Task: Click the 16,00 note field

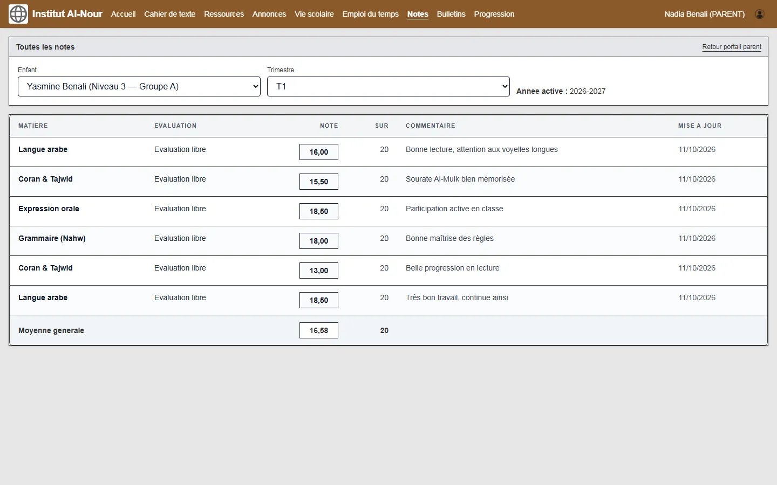Action: click(x=319, y=152)
